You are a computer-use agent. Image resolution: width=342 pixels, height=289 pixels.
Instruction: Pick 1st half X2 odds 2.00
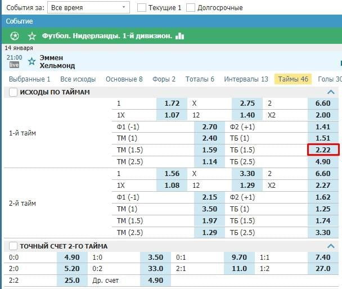pos(323,115)
